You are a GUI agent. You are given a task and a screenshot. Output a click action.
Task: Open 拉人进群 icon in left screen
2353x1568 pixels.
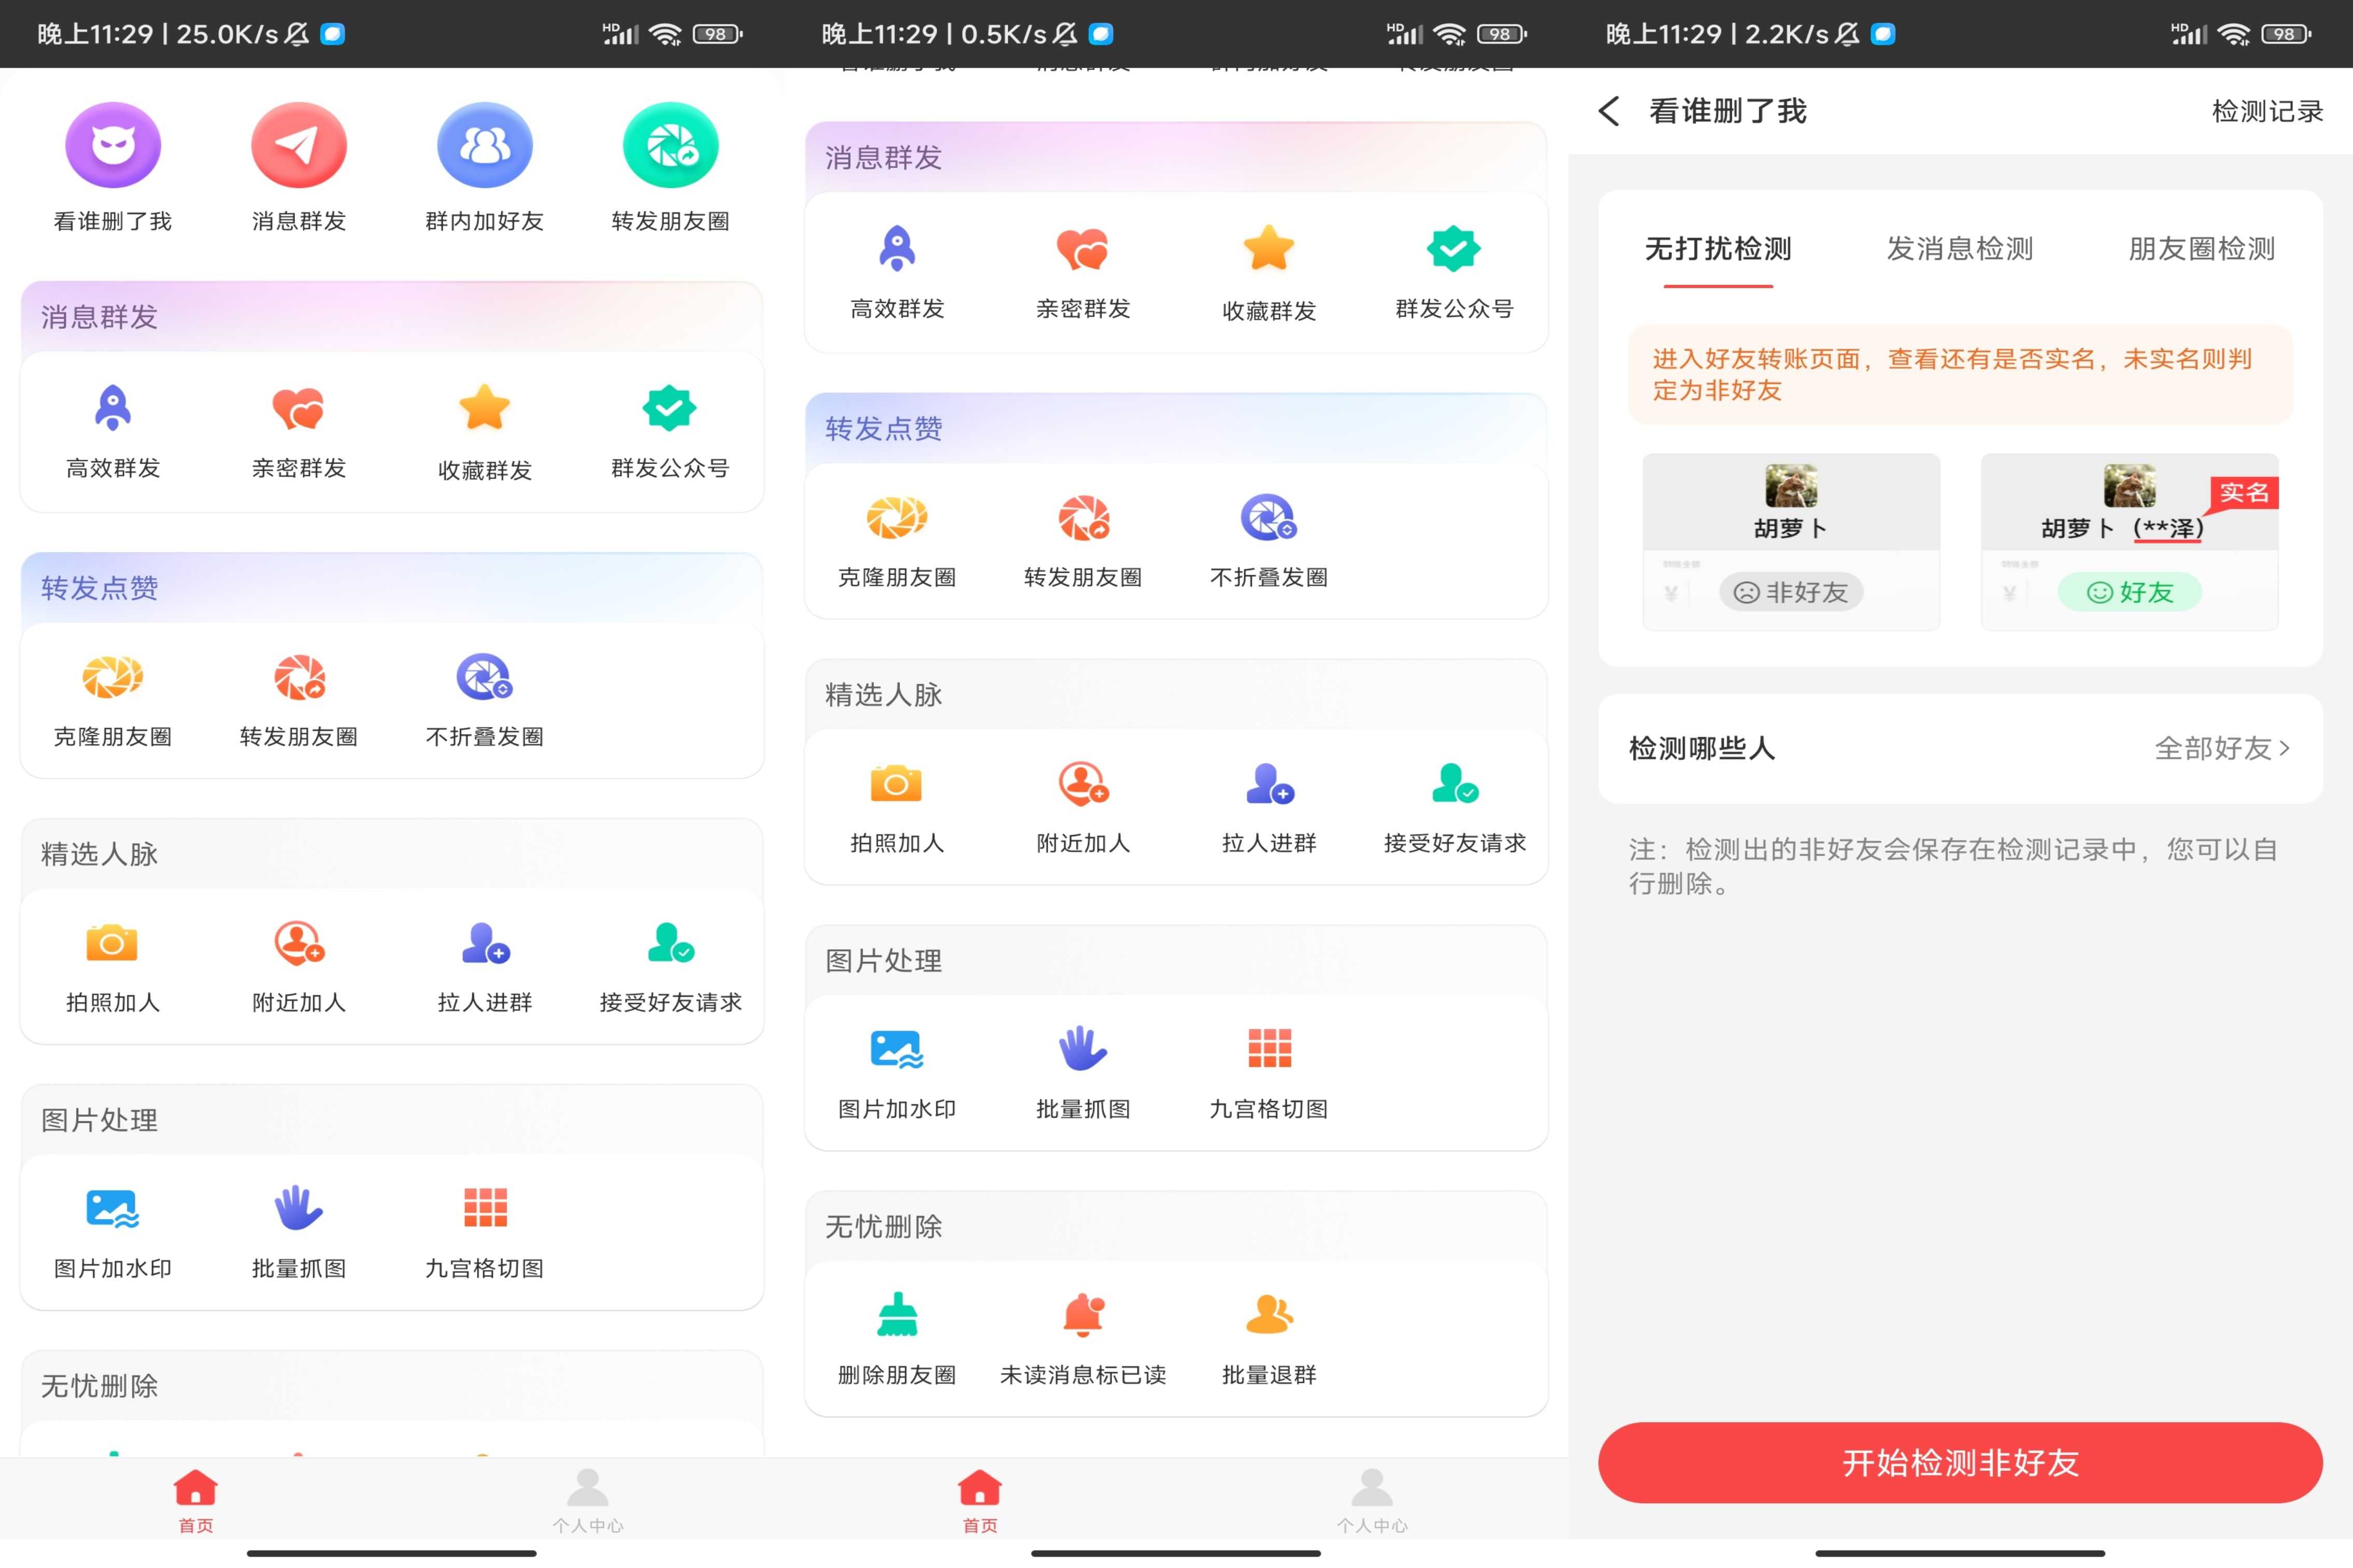tap(485, 943)
